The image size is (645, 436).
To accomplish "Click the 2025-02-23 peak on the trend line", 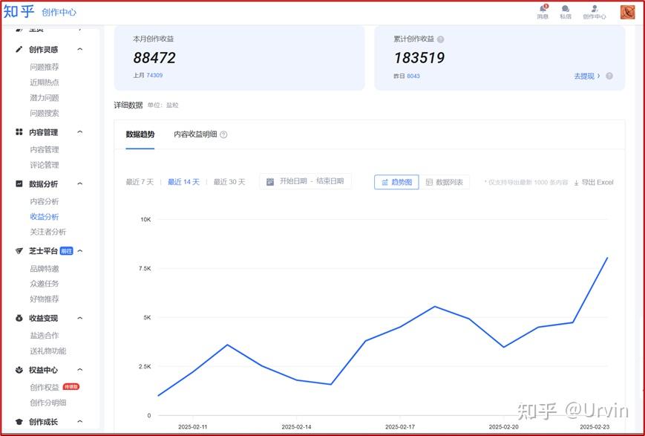I will (607, 258).
